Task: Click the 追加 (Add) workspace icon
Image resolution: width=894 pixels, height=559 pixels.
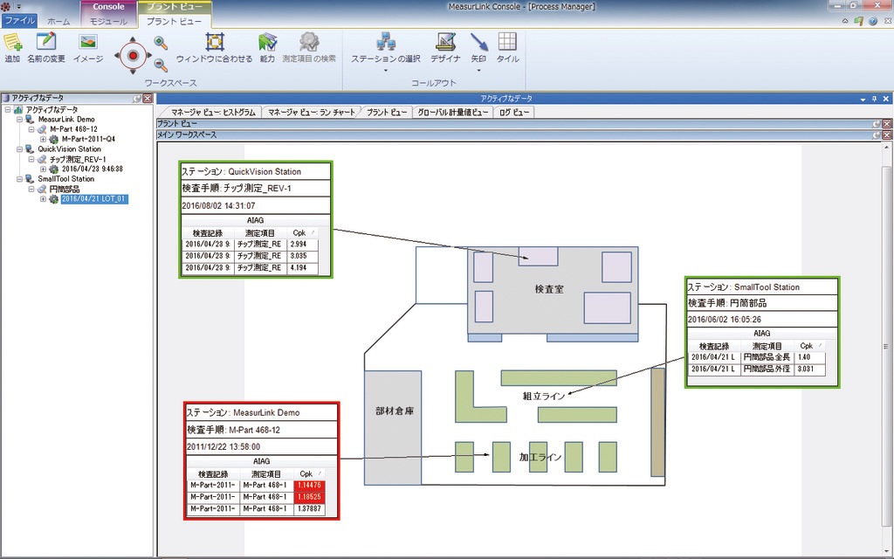Action: point(12,44)
